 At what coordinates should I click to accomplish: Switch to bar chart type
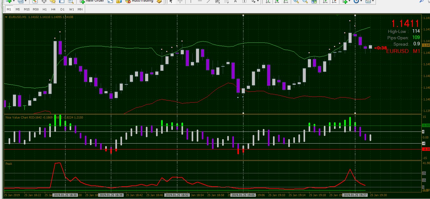coord(268,1)
